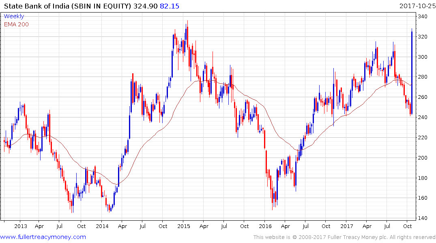Click the tall blue candle at far right

coord(412,72)
